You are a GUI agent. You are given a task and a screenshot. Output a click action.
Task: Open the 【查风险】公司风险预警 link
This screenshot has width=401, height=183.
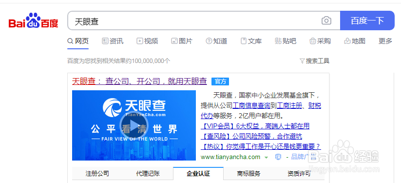click(x=251, y=136)
